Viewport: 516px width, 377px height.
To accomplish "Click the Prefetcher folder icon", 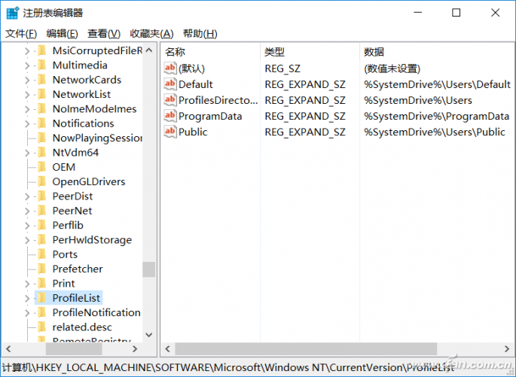I will 42,269.
